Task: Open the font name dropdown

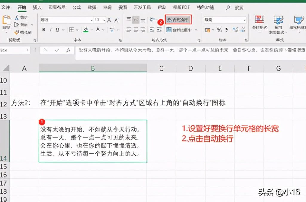Action: click(92, 20)
